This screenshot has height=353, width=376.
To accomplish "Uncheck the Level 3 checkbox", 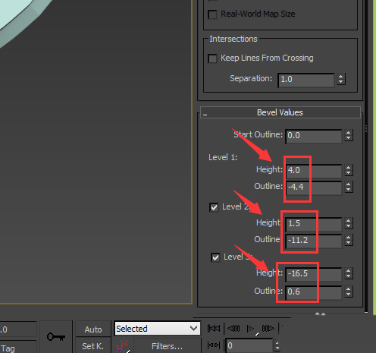I will [215, 257].
